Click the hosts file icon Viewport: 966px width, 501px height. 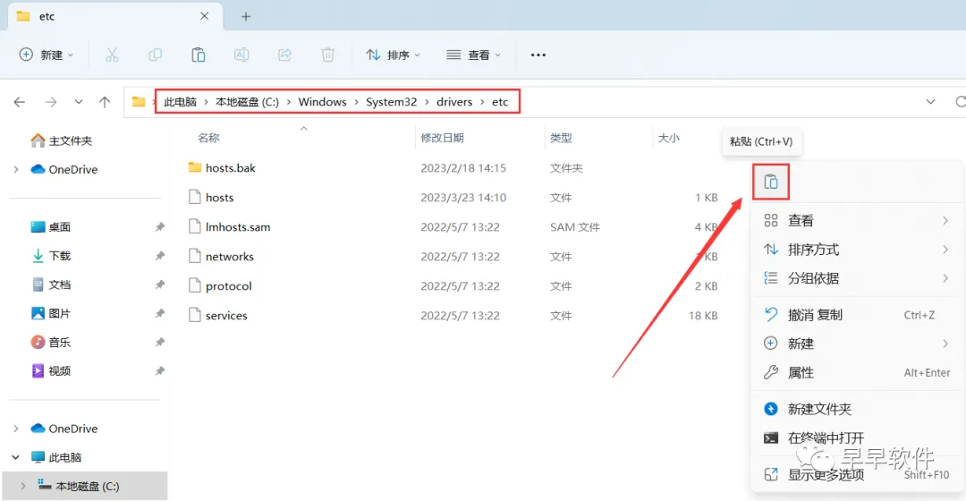(x=195, y=197)
